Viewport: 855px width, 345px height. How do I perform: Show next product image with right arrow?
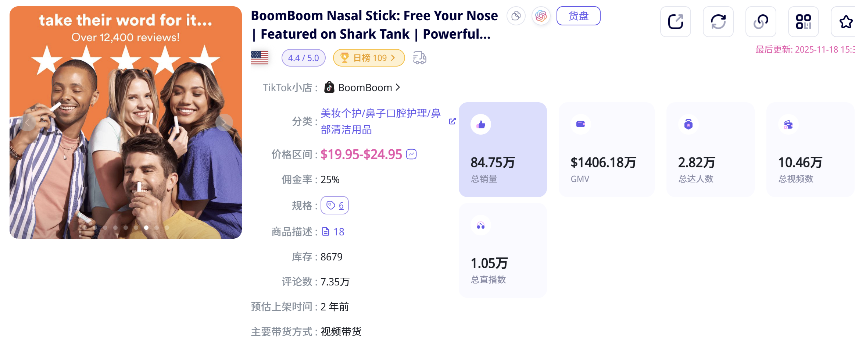224,122
